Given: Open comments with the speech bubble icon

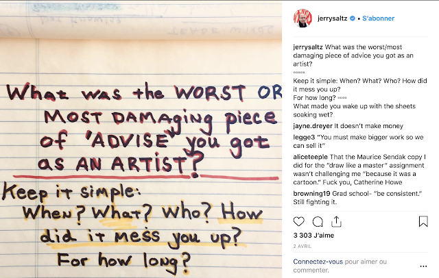Looking at the screenshot, I should (318, 222).
